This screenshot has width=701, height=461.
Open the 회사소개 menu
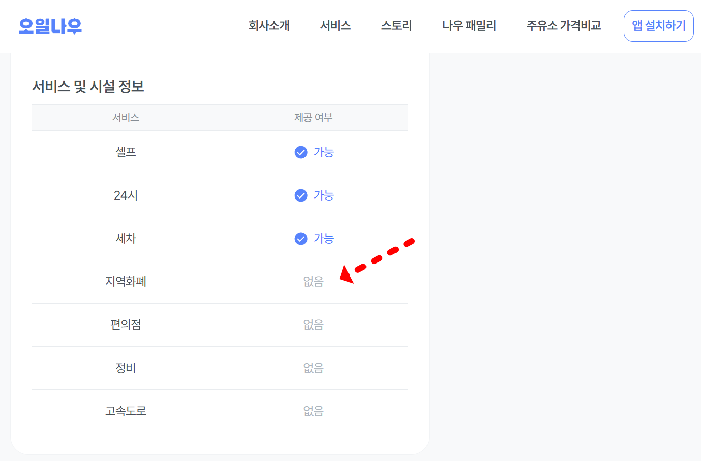[269, 26]
